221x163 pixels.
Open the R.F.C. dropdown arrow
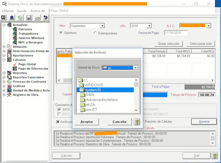(x=209, y=26)
